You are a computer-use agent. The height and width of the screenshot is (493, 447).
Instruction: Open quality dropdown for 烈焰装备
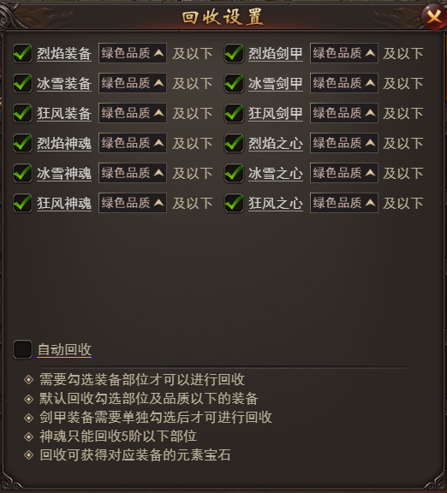coord(133,53)
